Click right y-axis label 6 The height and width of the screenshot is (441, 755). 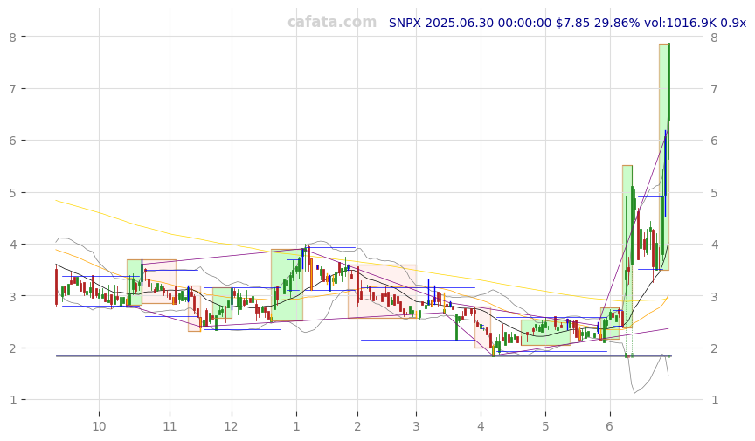[714, 141]
